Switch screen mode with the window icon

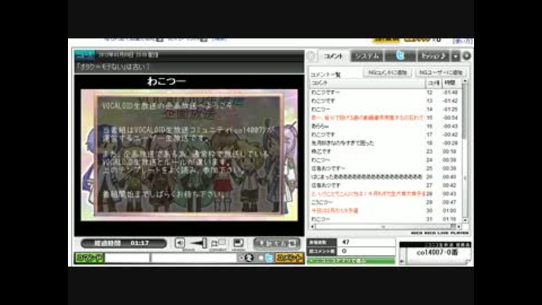click(238, 243)
